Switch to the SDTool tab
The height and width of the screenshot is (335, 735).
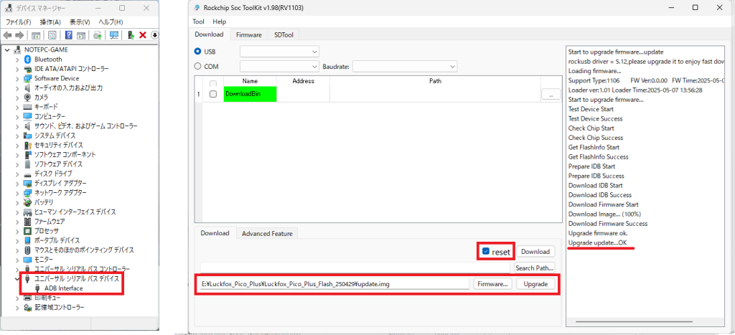tap(282, 34)
